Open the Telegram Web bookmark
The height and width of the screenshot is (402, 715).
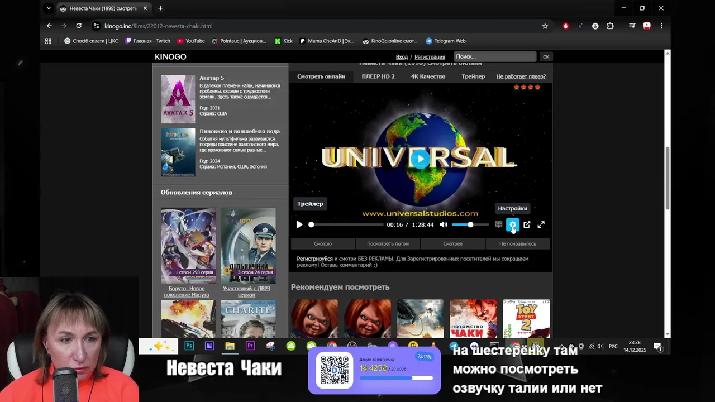pyautogui.click(x=445, y=41)
